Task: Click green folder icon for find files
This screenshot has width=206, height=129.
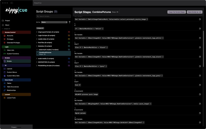Action: (x=69, y=43)
